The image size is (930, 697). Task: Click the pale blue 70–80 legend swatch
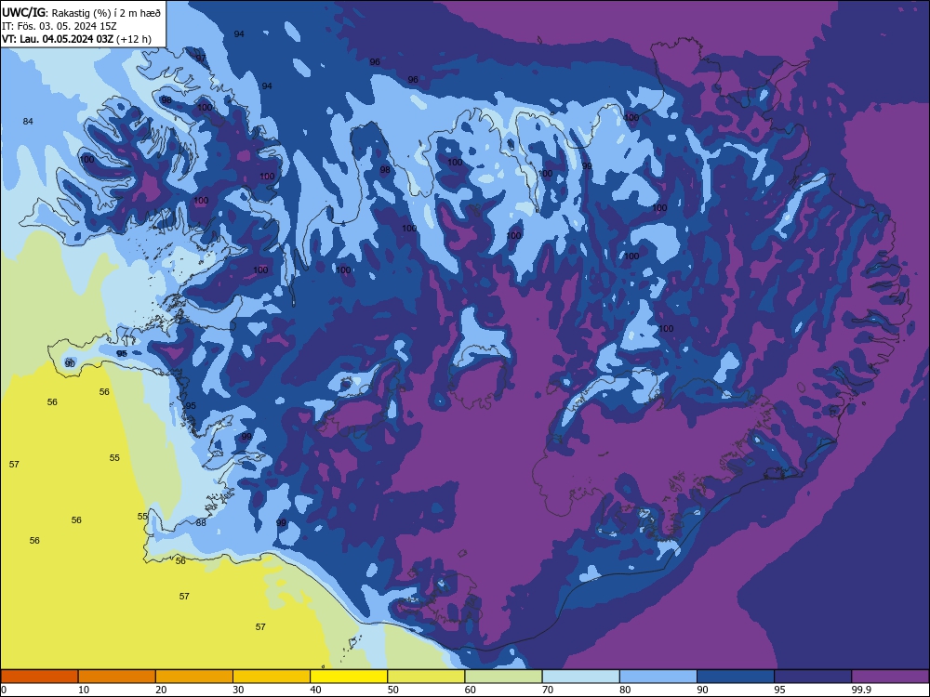click(x=580, y=677)
